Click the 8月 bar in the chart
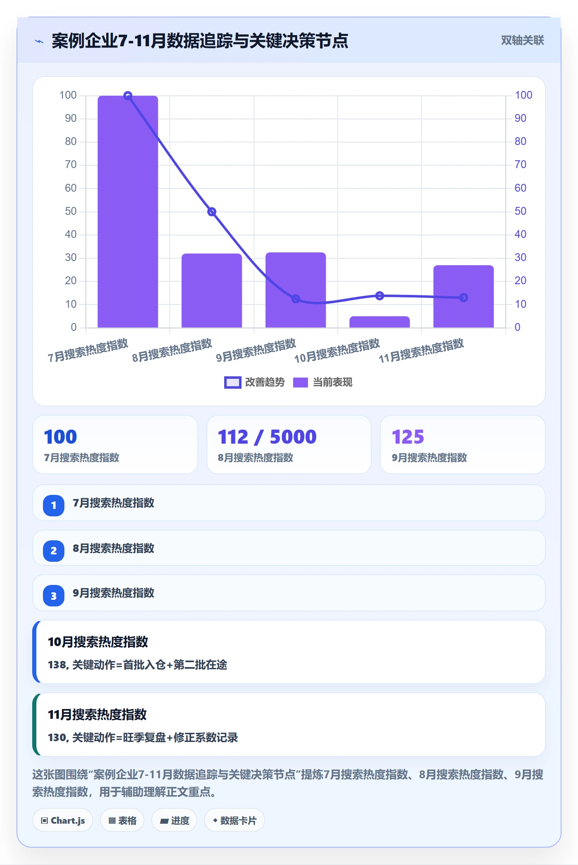The height and width of the screenshot is (865, 578). click(x=212, y=290)
